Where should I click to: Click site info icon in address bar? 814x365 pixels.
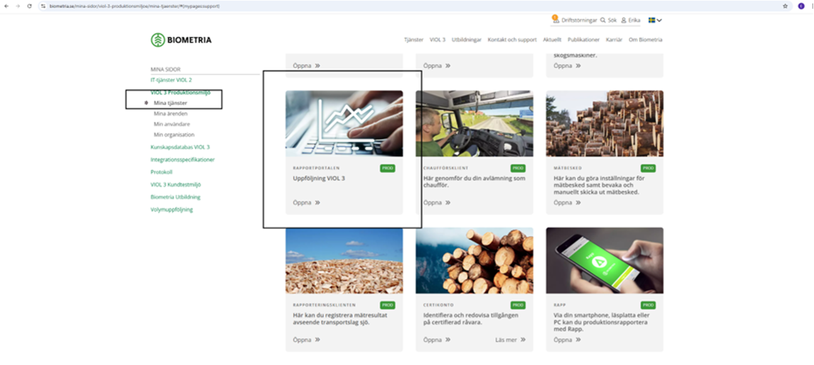pyautogui.click(x=43, y=6)
